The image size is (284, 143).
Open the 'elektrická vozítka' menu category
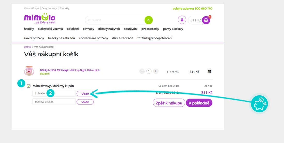[x=50, y=29]
